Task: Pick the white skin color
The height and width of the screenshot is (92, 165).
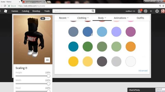Action: (131, 61)
